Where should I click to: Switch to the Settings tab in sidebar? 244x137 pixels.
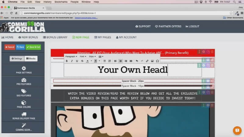pos(17,58)
